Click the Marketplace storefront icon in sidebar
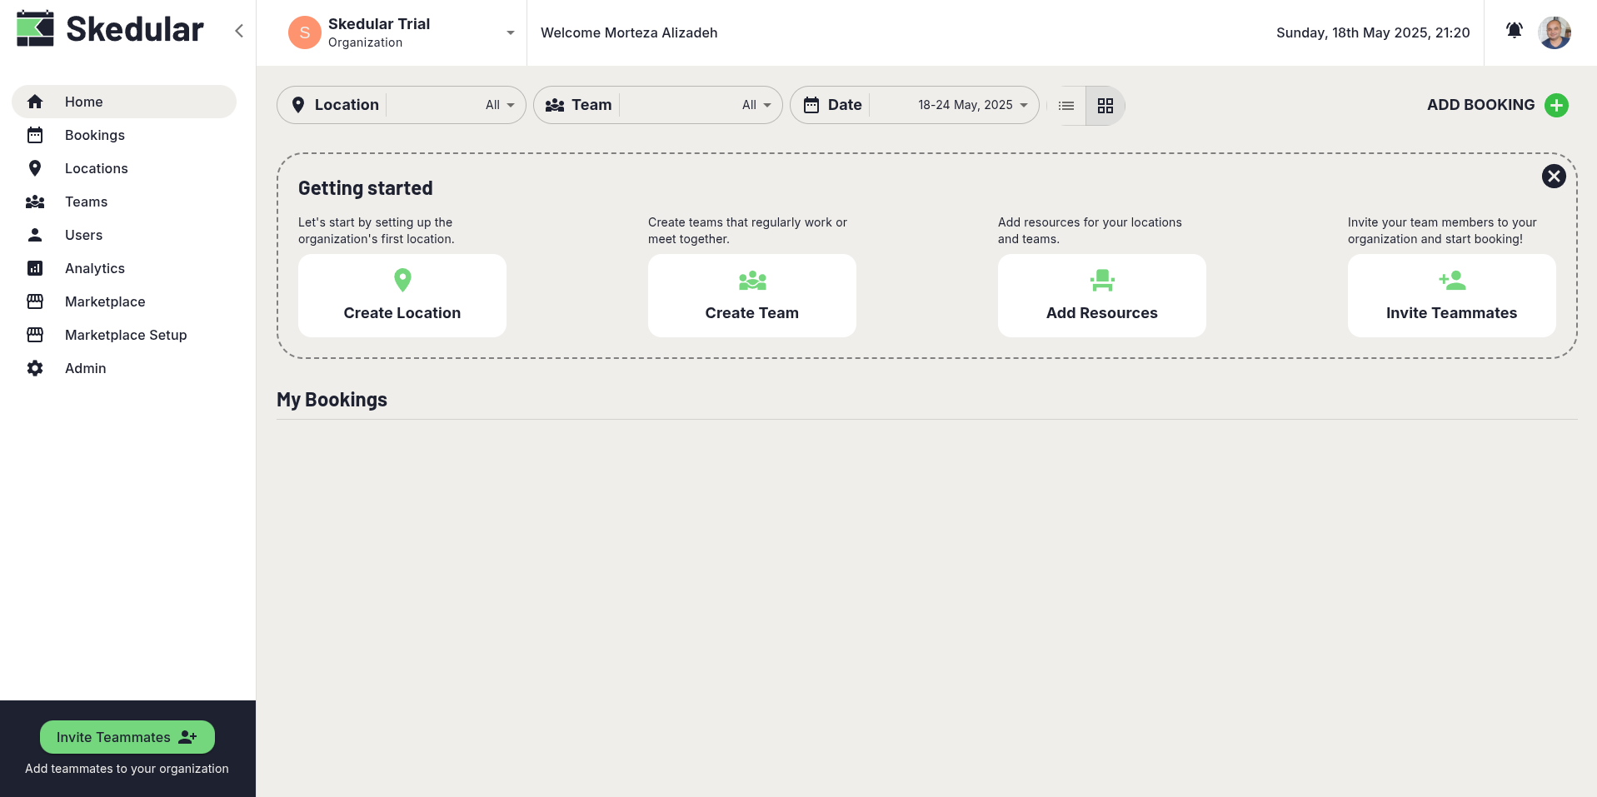 tap(35, 301)
